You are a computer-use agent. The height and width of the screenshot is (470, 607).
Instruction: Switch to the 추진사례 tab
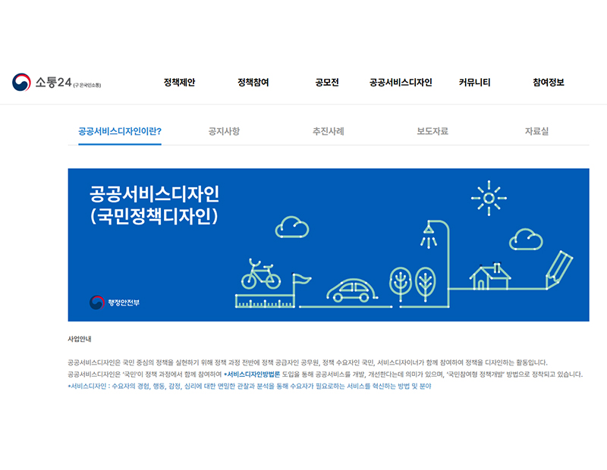[329, 131]
